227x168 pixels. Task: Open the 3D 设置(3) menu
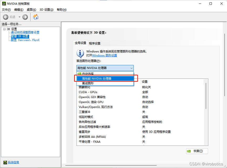point(46,10)
